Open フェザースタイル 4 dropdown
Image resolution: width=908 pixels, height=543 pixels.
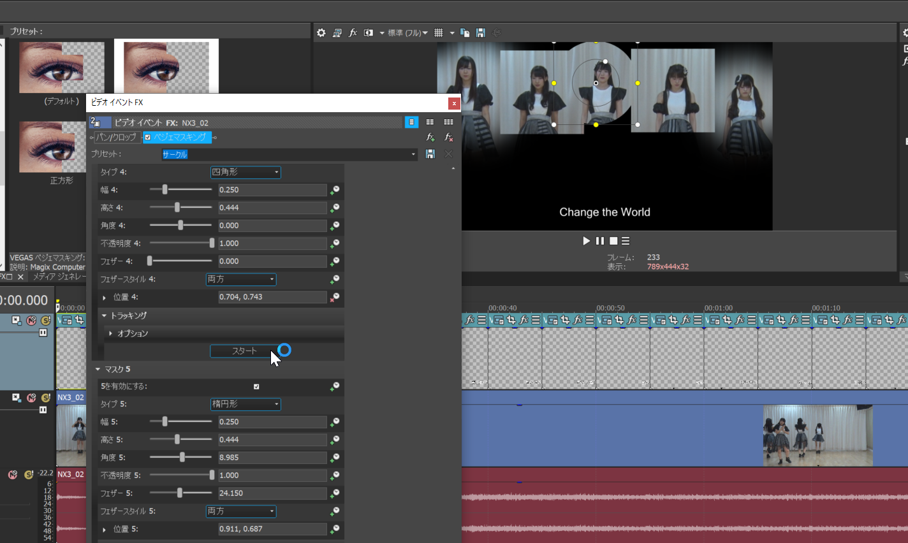coord(241,279)
